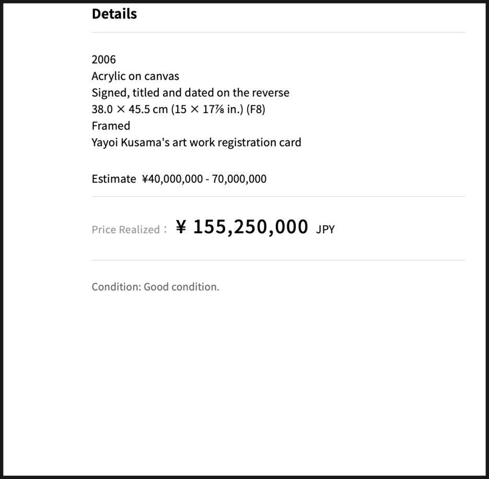Click the Acrylic on canvas line
489x479 pixels.
(135, 76)
